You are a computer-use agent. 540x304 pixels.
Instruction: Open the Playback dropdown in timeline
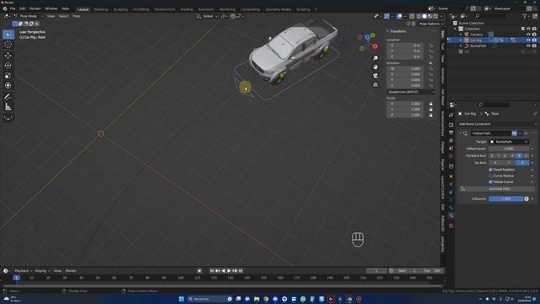click(23, 271)
